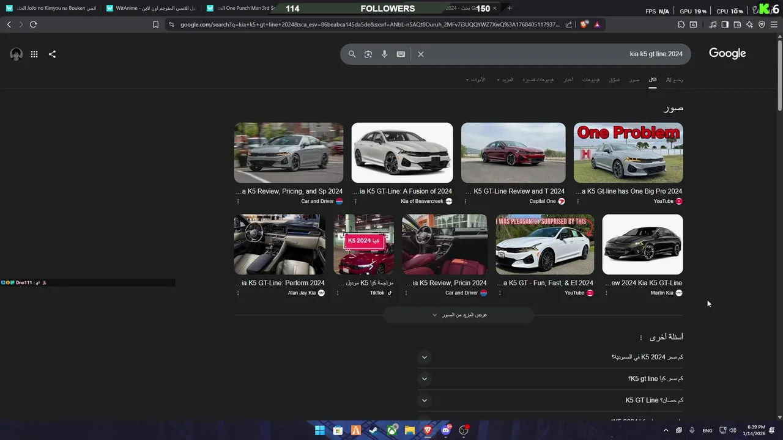Screen dimensions: 783x440
Task: Toggle Brave VPN shield icon
Action: click(762, 24)
